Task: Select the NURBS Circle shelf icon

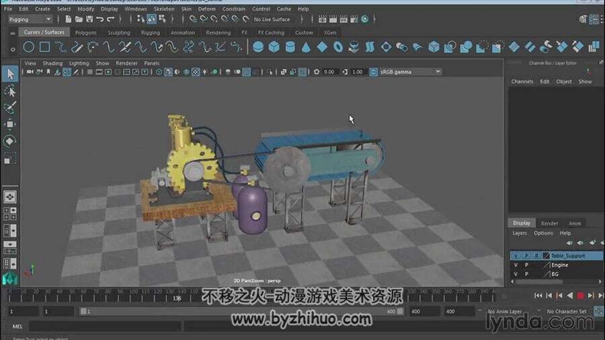Action: 28,47
